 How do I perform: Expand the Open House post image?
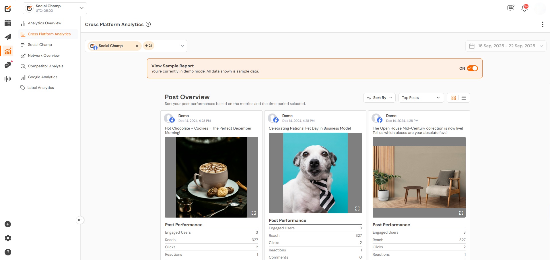click(x=461, y=213)
